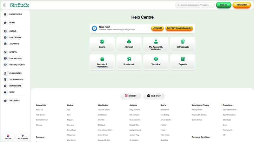Select VIP Levels label in sidebar menu
The image size is (254, 142).
pos(14,100)
